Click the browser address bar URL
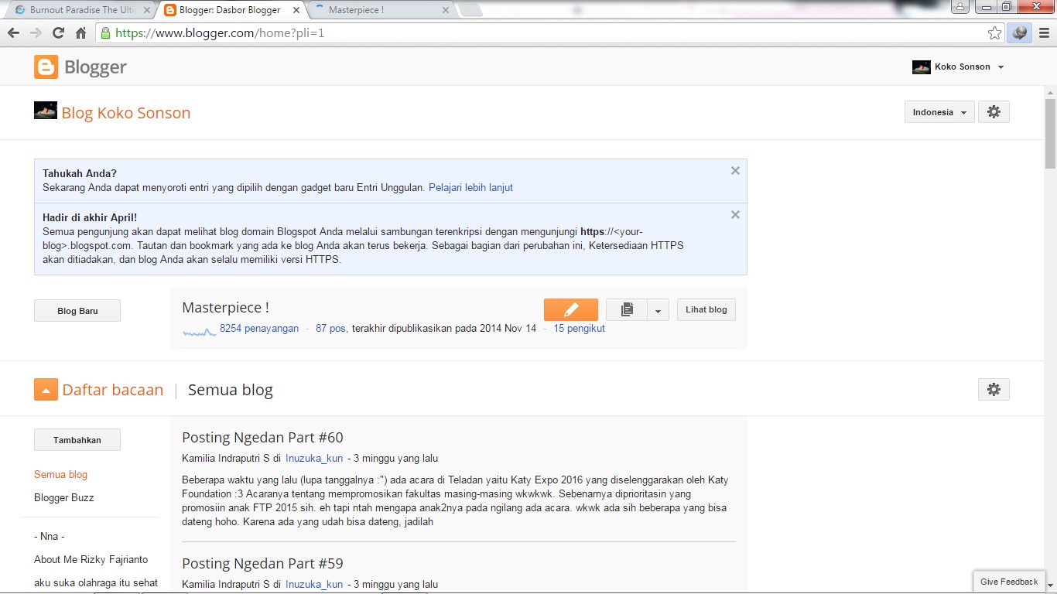The image size is (1057, 594). pos(220,33)
